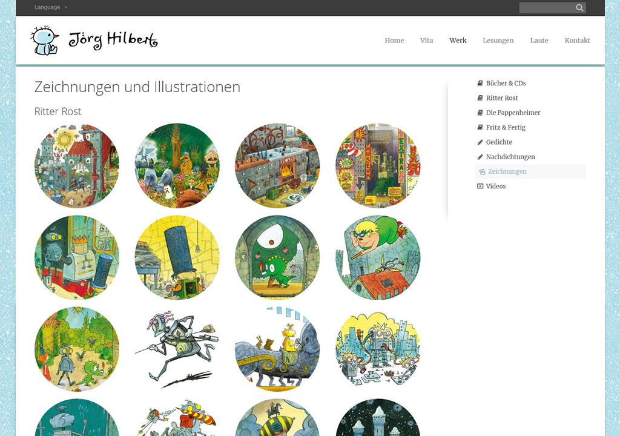Open forest monsters and ghost thumbnail
Image resolution: width=620 pixels, height=436 pixels.
click(177, 165)
